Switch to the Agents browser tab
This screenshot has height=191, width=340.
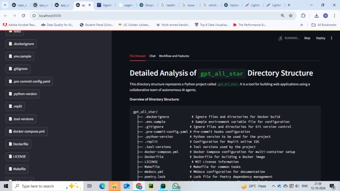click(105, 5)
